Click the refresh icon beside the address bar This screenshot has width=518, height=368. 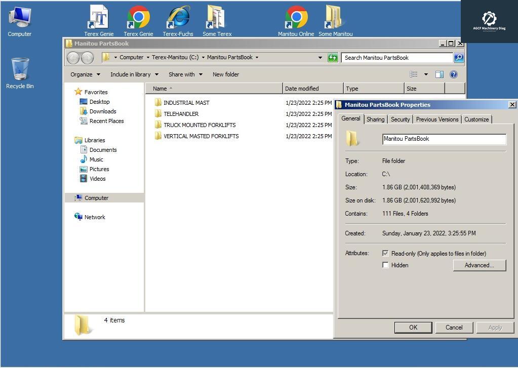[333, 57]
